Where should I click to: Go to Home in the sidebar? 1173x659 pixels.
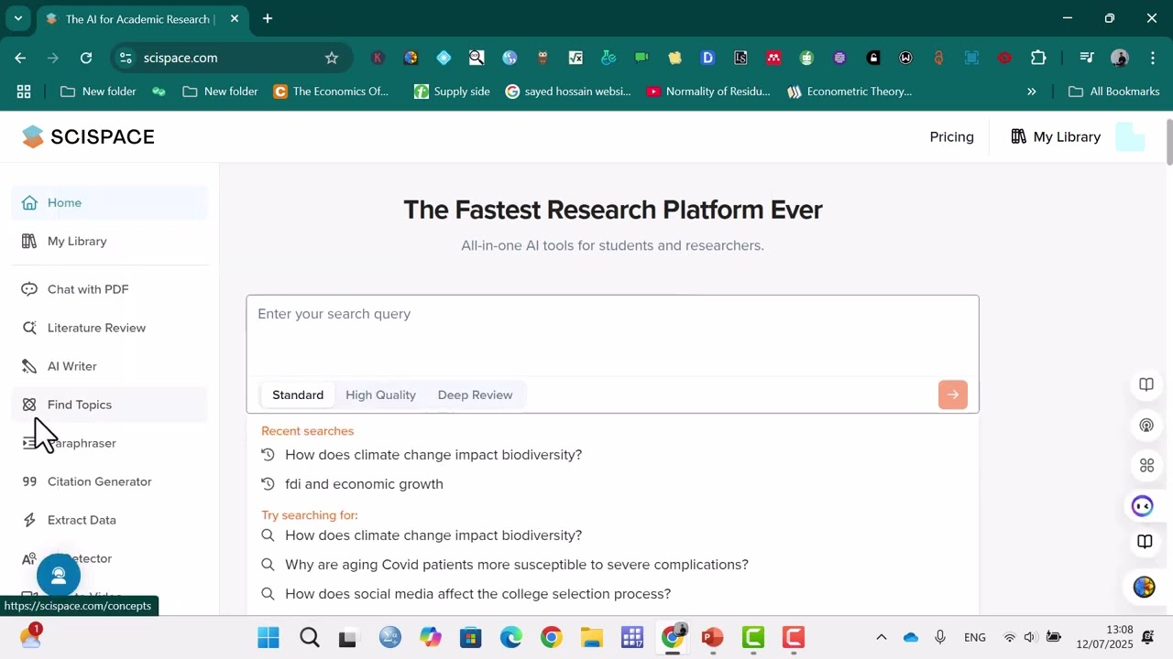click(109, 202)
